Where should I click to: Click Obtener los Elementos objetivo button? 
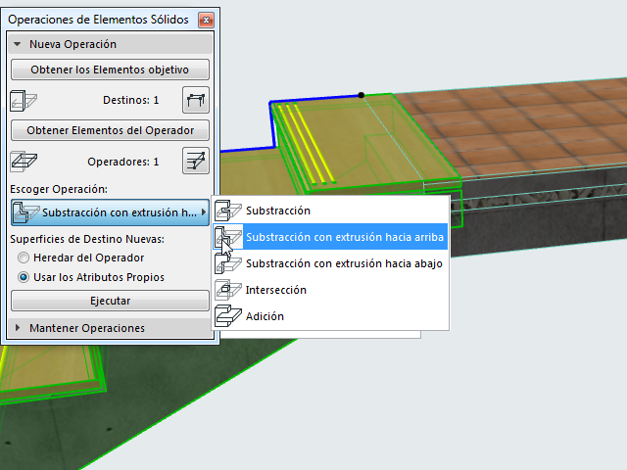coord(110,70)
